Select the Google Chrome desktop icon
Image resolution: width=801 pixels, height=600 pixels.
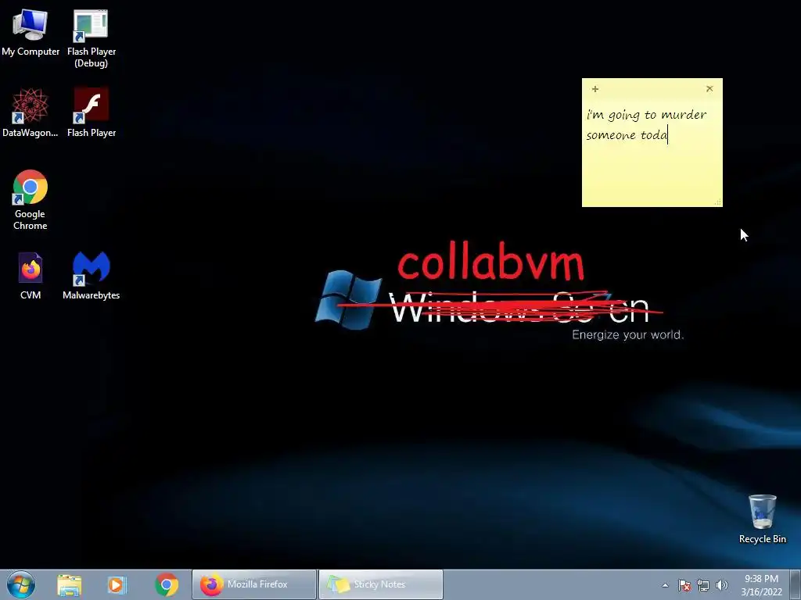31,200
